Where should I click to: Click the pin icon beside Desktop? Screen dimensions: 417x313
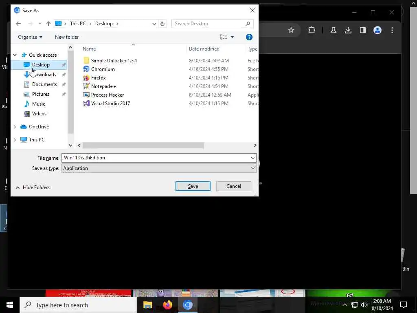click(64, 65)
